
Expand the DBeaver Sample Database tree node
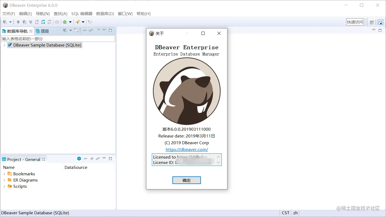point(5,45)
